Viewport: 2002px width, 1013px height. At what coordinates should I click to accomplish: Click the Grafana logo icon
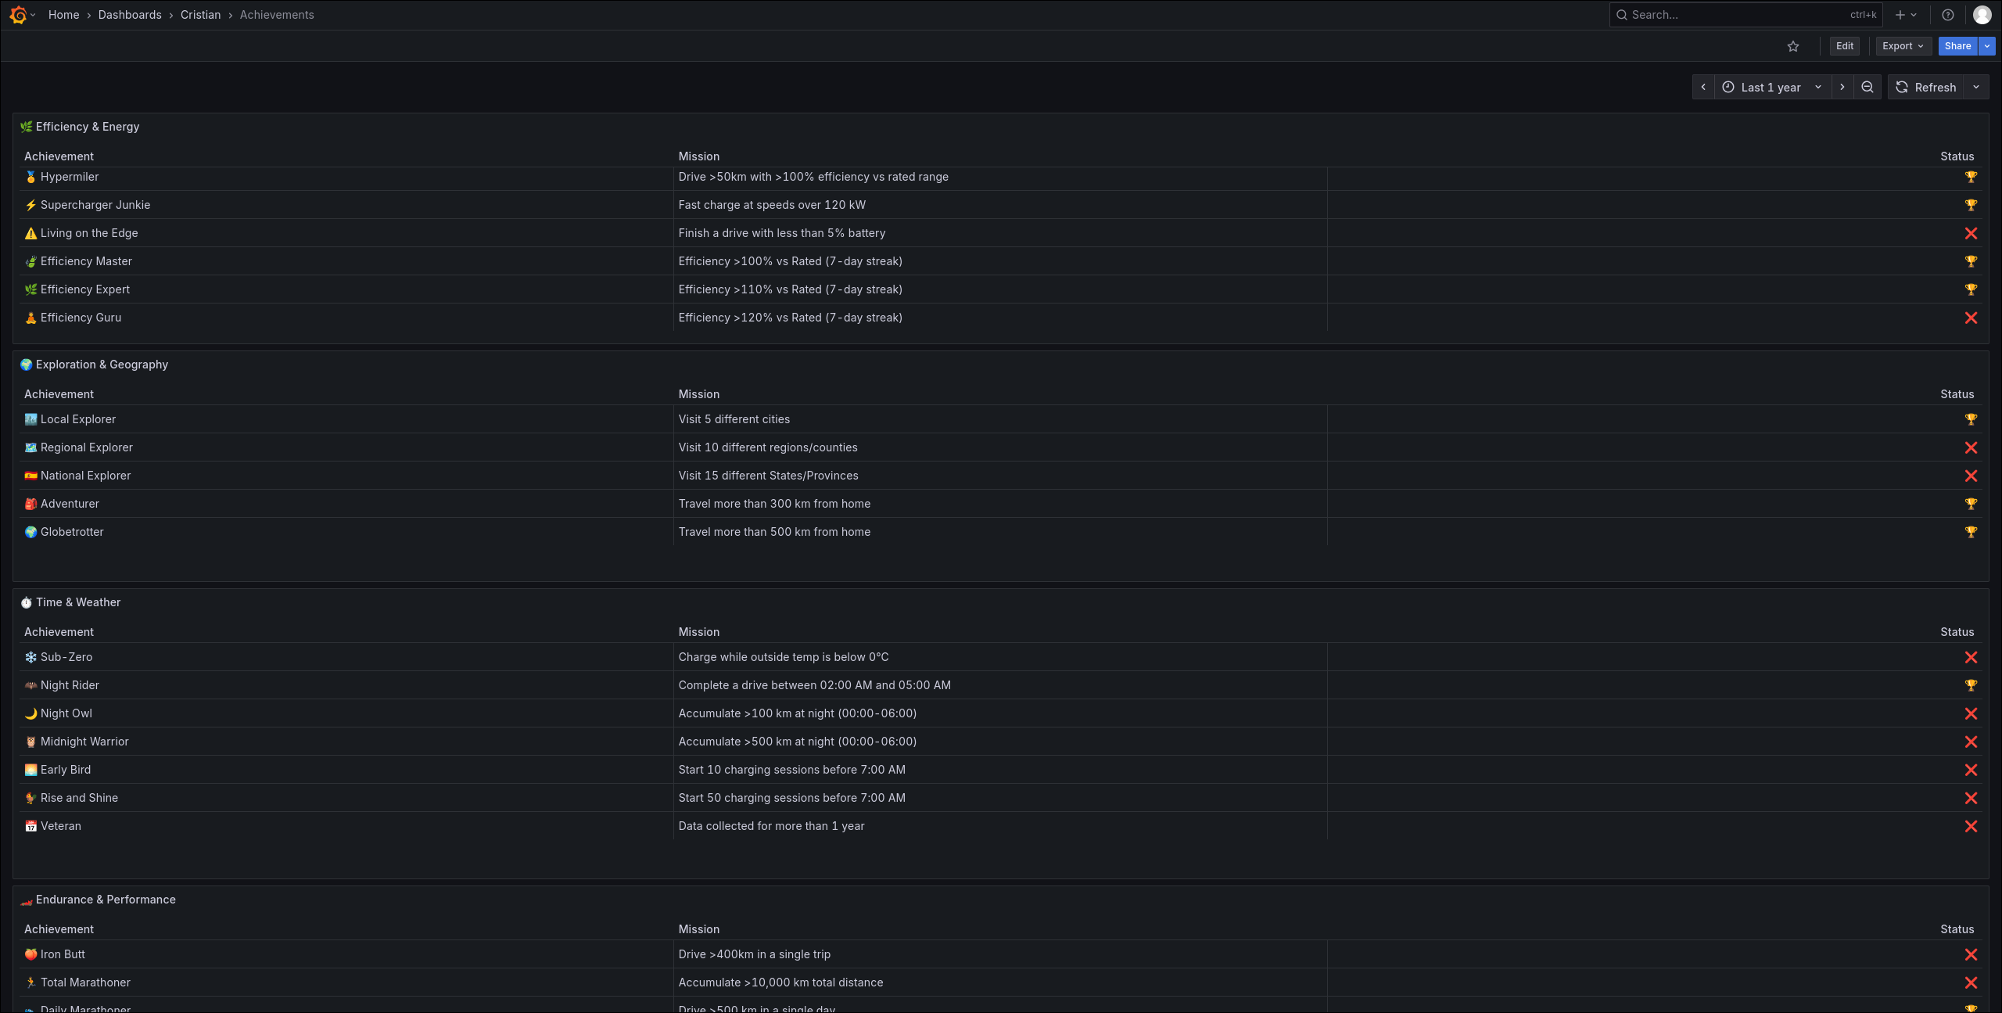[x=18, y=15]
